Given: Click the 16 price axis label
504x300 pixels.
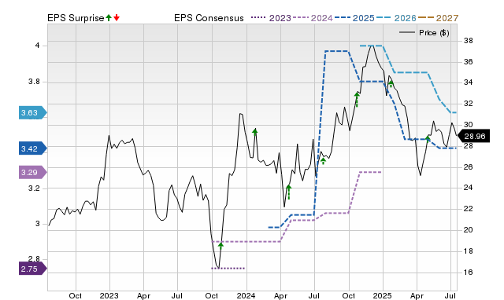Looking at the screenshot, I should [469, 273].
